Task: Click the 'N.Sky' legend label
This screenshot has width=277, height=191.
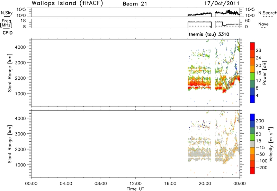Action: coord(7,13)
